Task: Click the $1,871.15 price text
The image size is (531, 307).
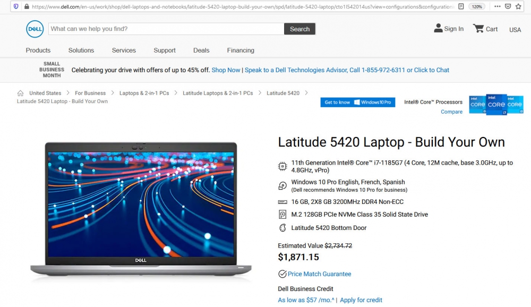Action: (x=298, y=257)
